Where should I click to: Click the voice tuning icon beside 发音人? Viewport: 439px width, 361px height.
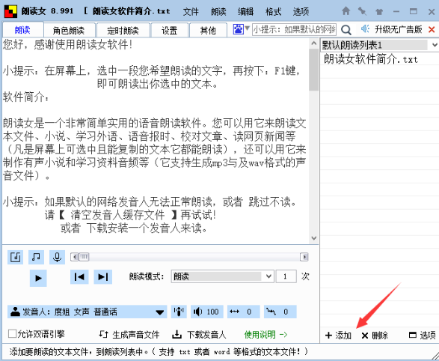click(179, 312)
